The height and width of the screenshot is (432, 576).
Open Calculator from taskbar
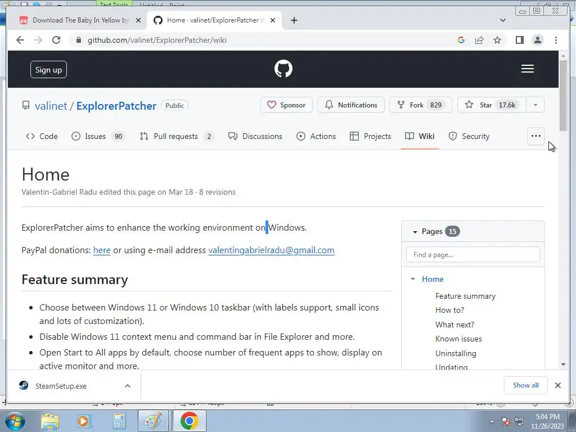(x=119, y=421)
